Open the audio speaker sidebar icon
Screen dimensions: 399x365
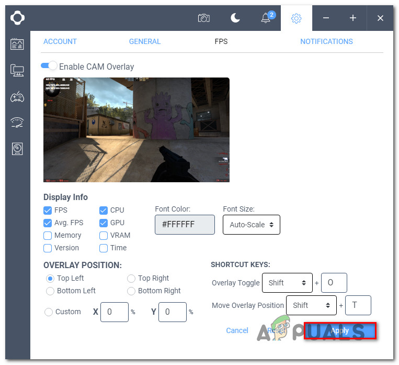17,149
